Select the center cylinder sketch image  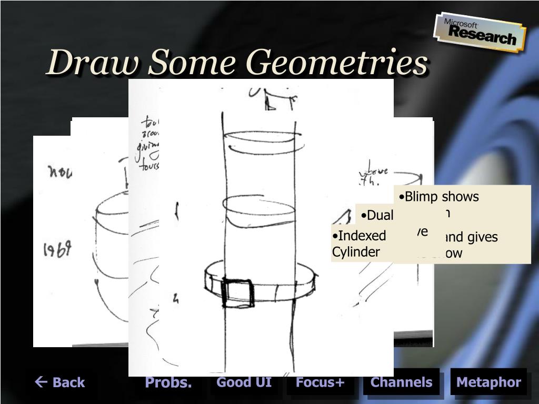coord(261,228)
